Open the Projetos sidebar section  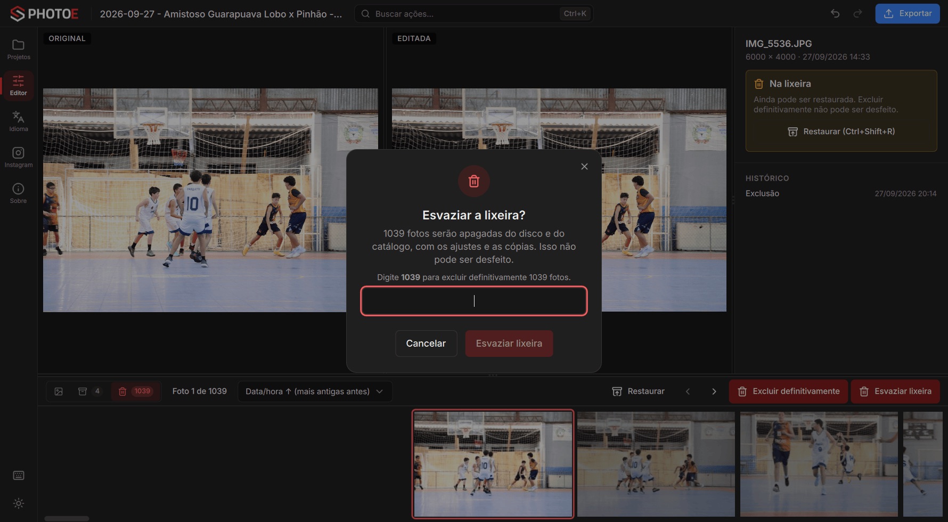click(x=19, y=50)
